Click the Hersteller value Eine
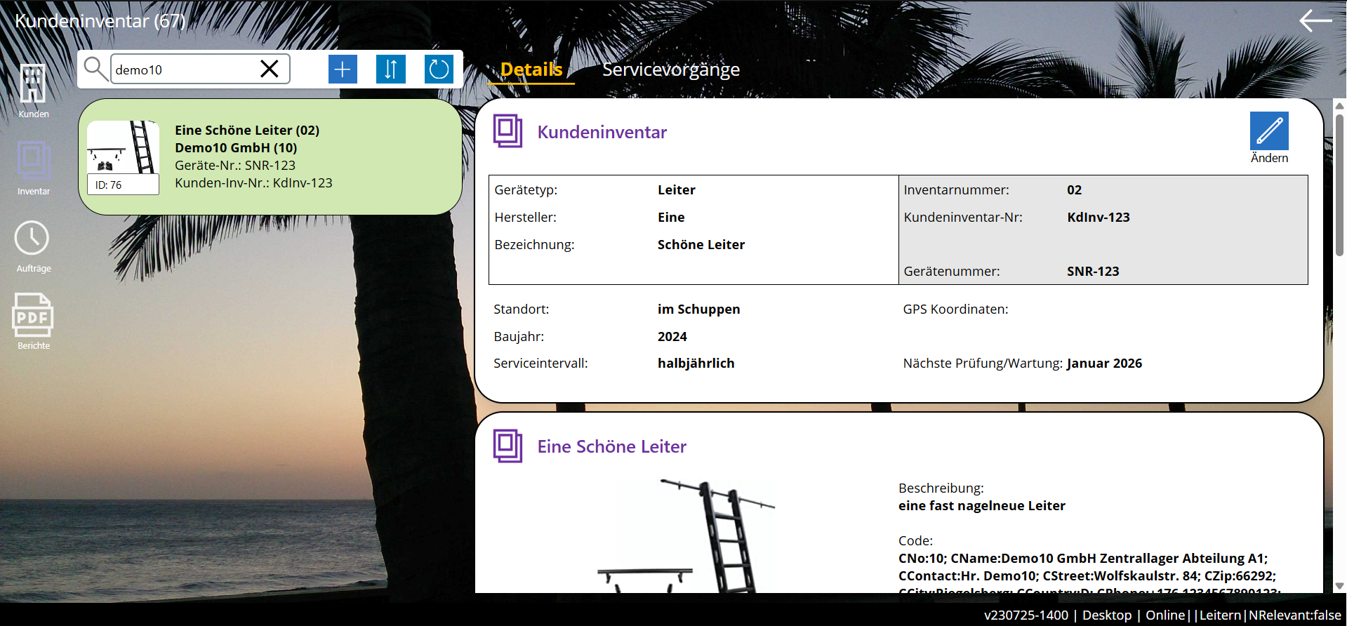This screenshot has width=1347, height=626. coord(671,217)
